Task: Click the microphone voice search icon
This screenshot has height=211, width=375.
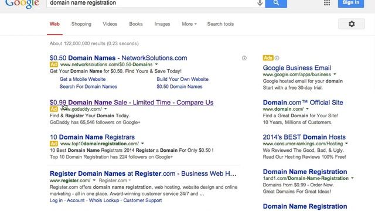Action: tap(260, 3)
